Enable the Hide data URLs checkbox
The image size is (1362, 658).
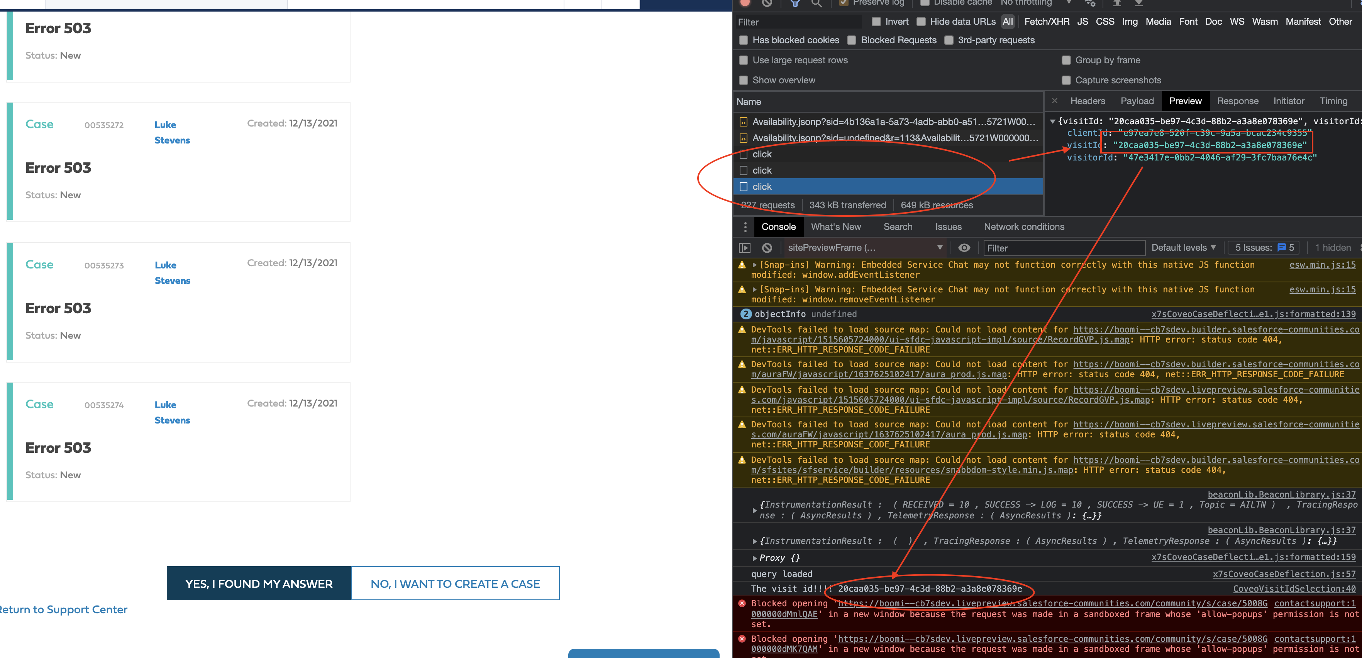921,22
